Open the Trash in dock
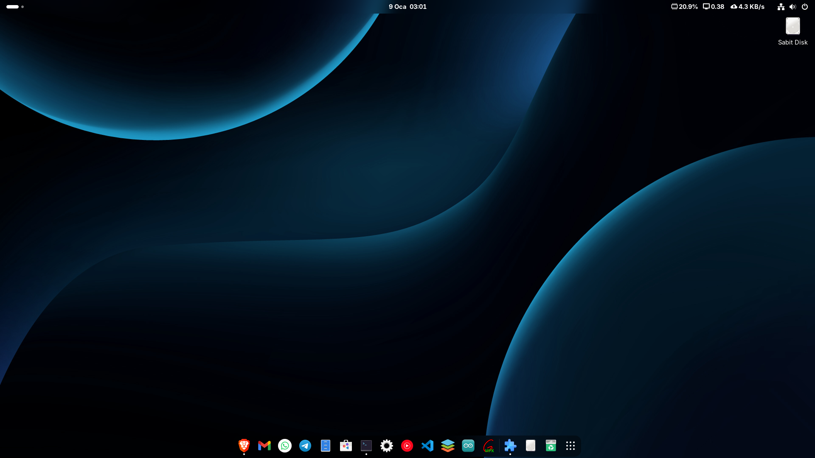 (x=551, y=446)
